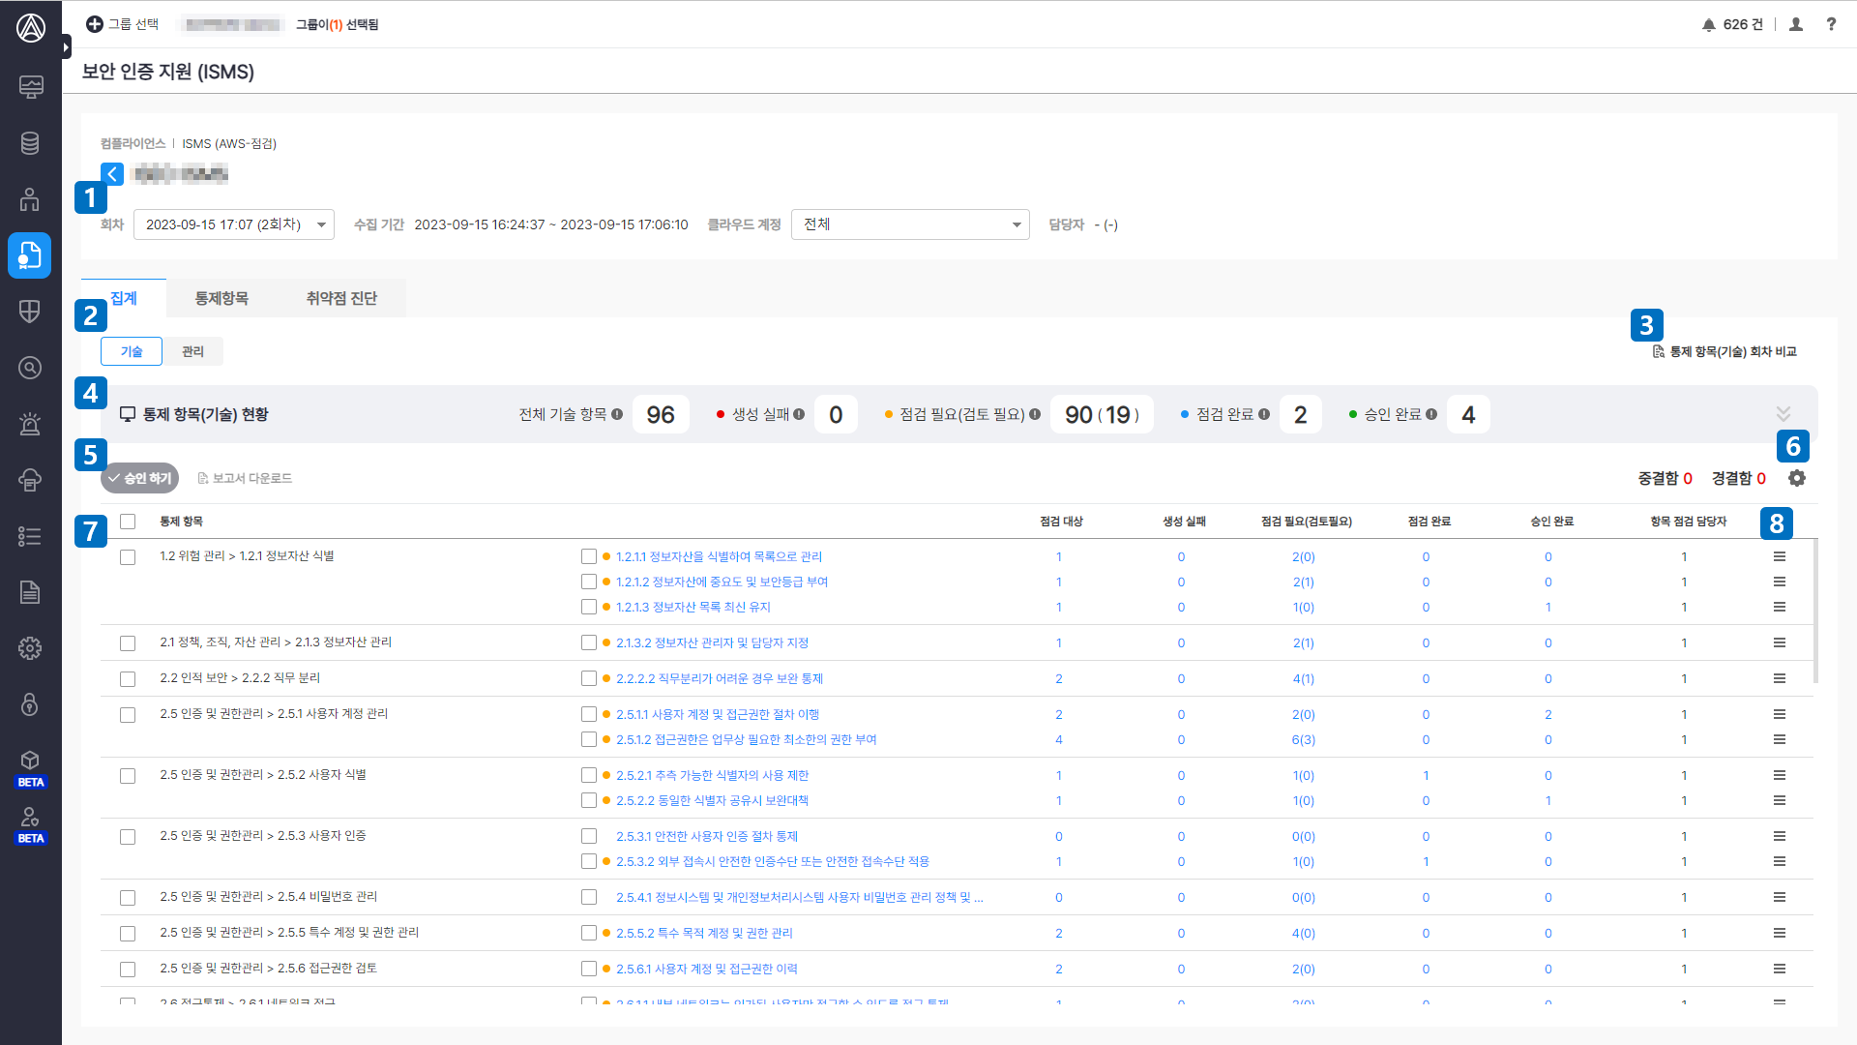This screenshot has height=1045, width=1857.
Task: Check the 2.5.1 사용자 계정 관리 group checkbox
Action: click(128, 715)
